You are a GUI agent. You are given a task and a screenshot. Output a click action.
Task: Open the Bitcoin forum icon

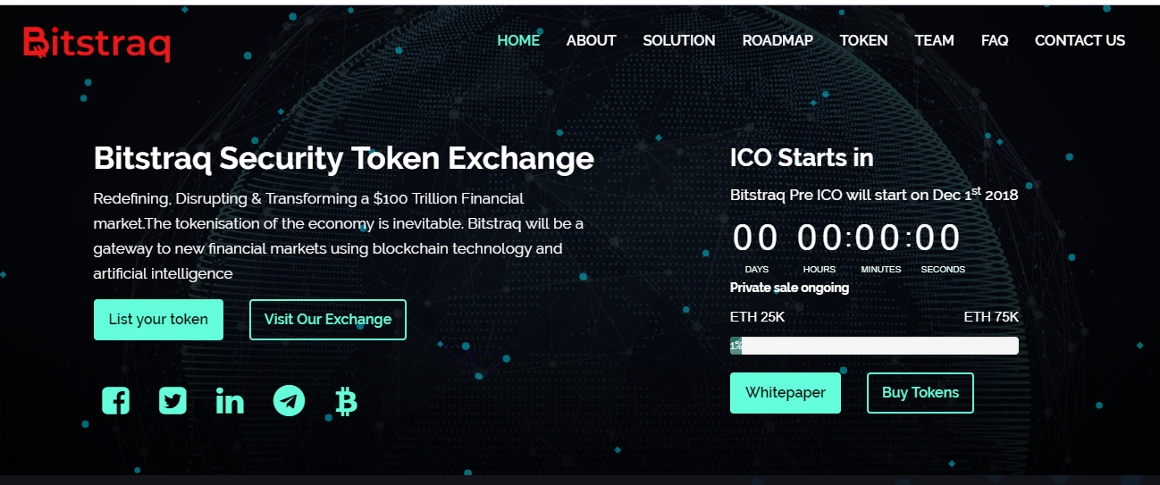pyautogui.click(x=346, y=401)
